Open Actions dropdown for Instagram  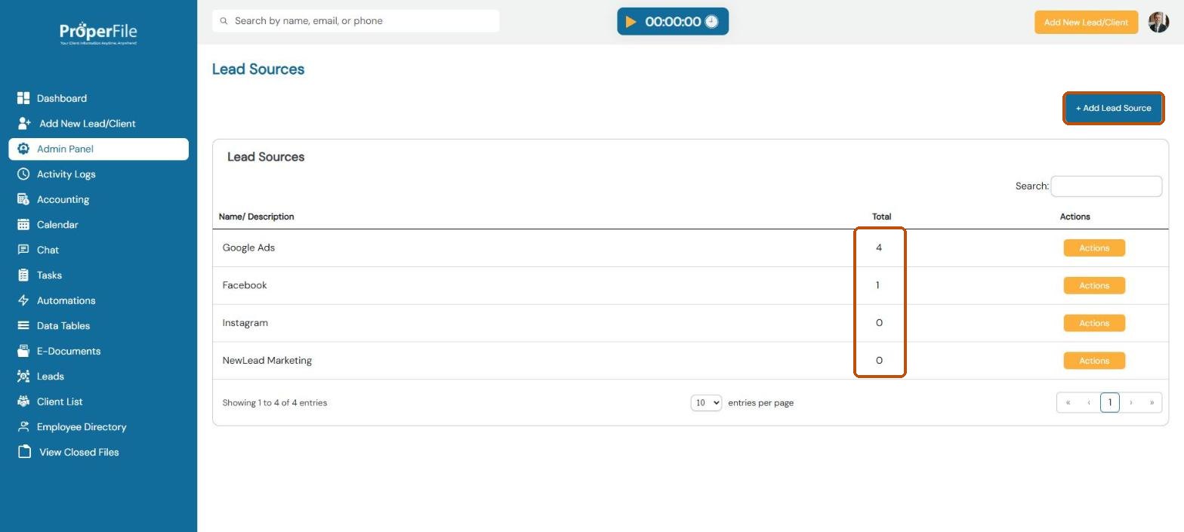1094,323
